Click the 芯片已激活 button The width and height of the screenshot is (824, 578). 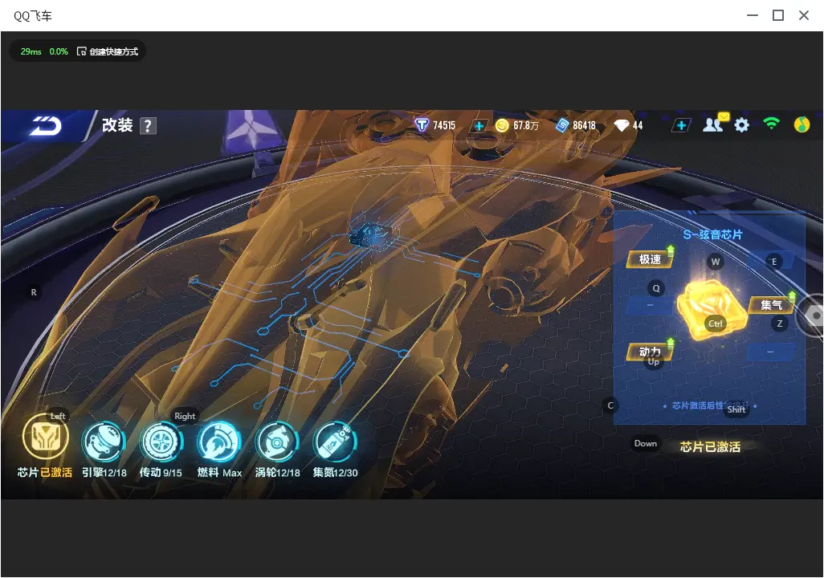(710, 447)
